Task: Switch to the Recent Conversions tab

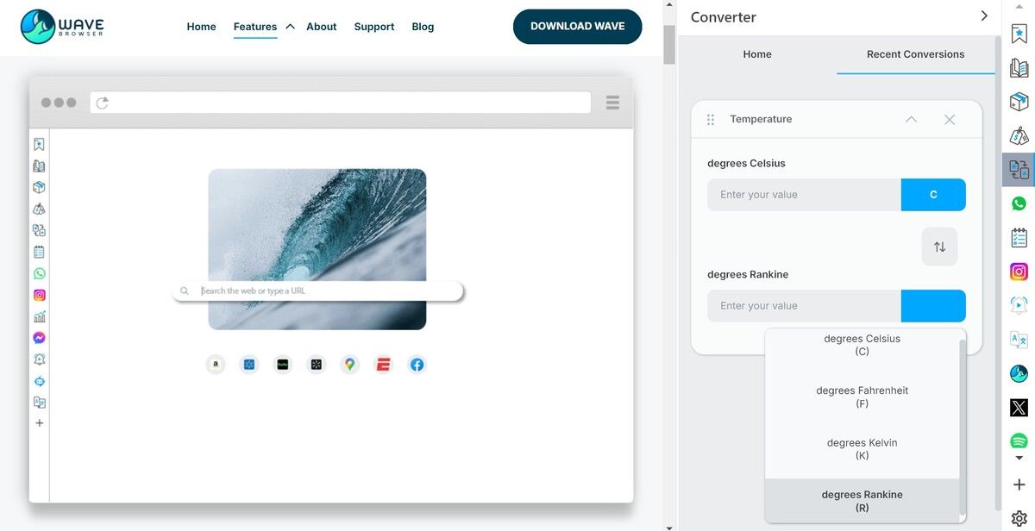Action: [915, 54]
